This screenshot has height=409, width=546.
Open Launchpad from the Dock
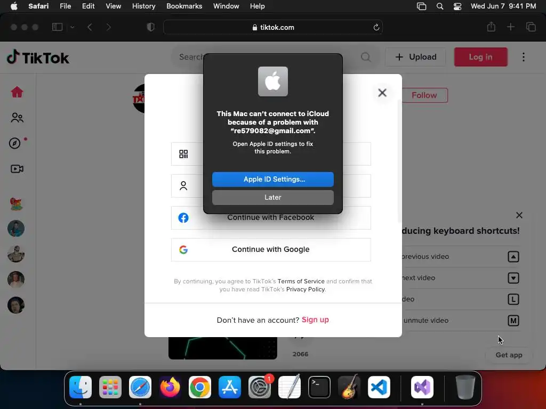110,387
